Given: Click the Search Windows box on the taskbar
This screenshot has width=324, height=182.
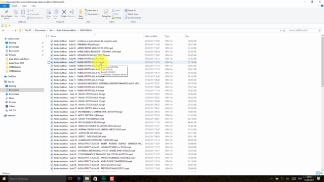Looking at the screenshot, I should pyautogui.click(x=37, y=178).
